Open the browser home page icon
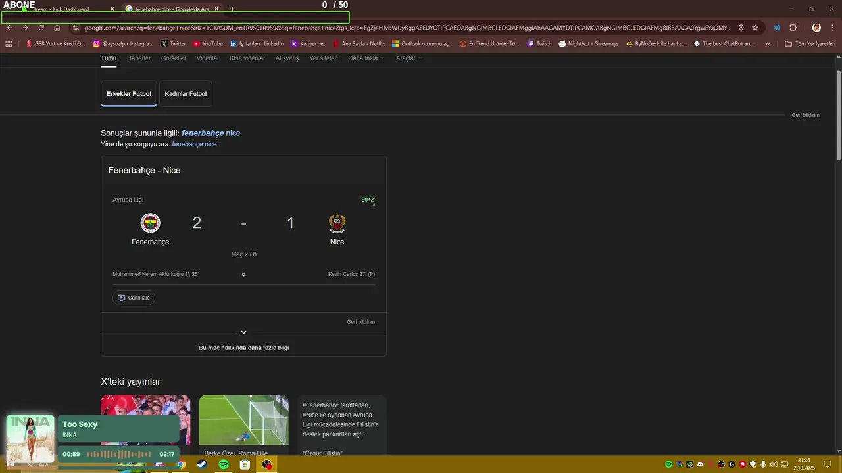Screen dimensions: 842x473 (x=57, y=28)
